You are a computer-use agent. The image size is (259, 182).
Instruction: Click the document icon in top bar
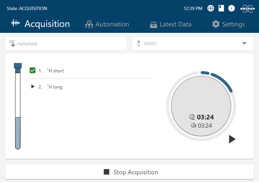pyautogui.click(x=221, y=8)
